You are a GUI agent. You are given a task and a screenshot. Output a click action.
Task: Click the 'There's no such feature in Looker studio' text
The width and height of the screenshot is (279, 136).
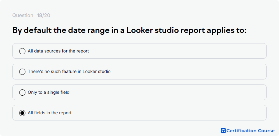coord(69,71)
